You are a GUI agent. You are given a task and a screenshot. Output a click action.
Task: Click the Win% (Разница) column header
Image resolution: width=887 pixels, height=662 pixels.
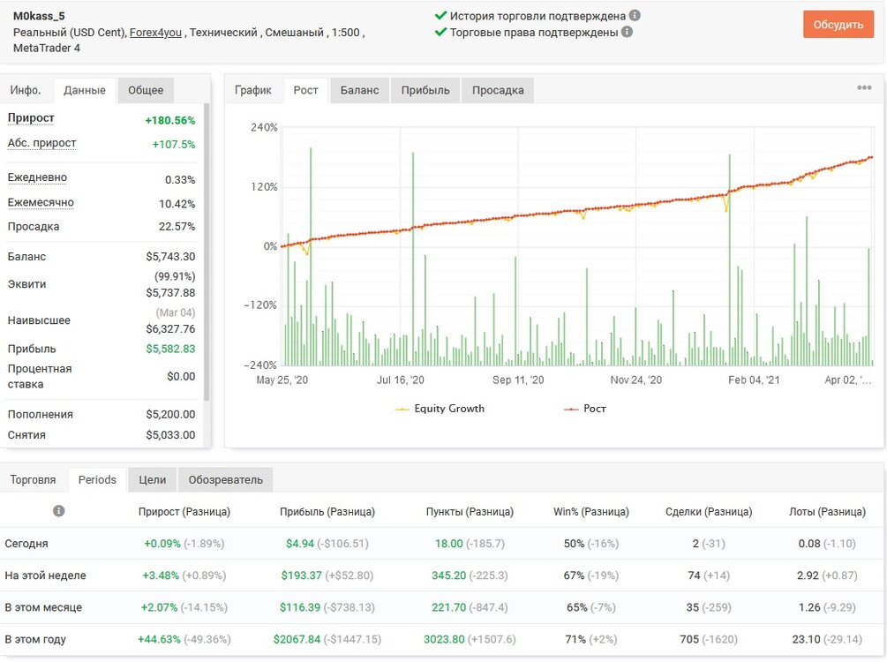(591, 511)
